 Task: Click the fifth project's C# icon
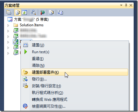pos(16,47)
